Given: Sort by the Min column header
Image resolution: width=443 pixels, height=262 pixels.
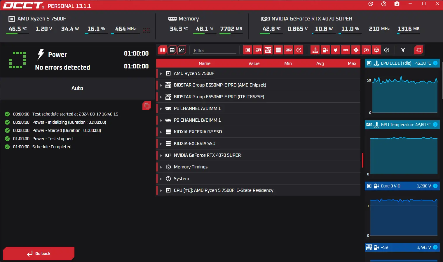Looking at the screenshot, I should [288, 63].
